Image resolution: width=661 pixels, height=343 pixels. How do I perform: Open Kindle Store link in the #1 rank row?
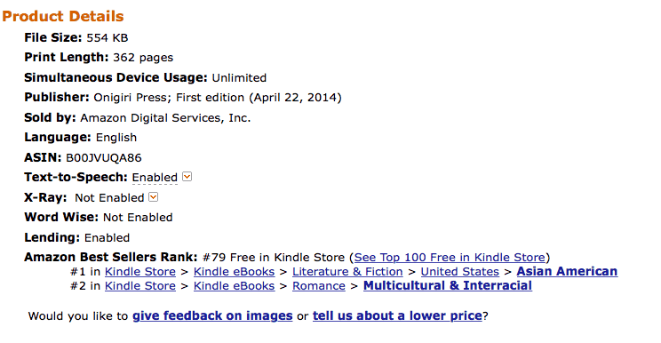140,272
